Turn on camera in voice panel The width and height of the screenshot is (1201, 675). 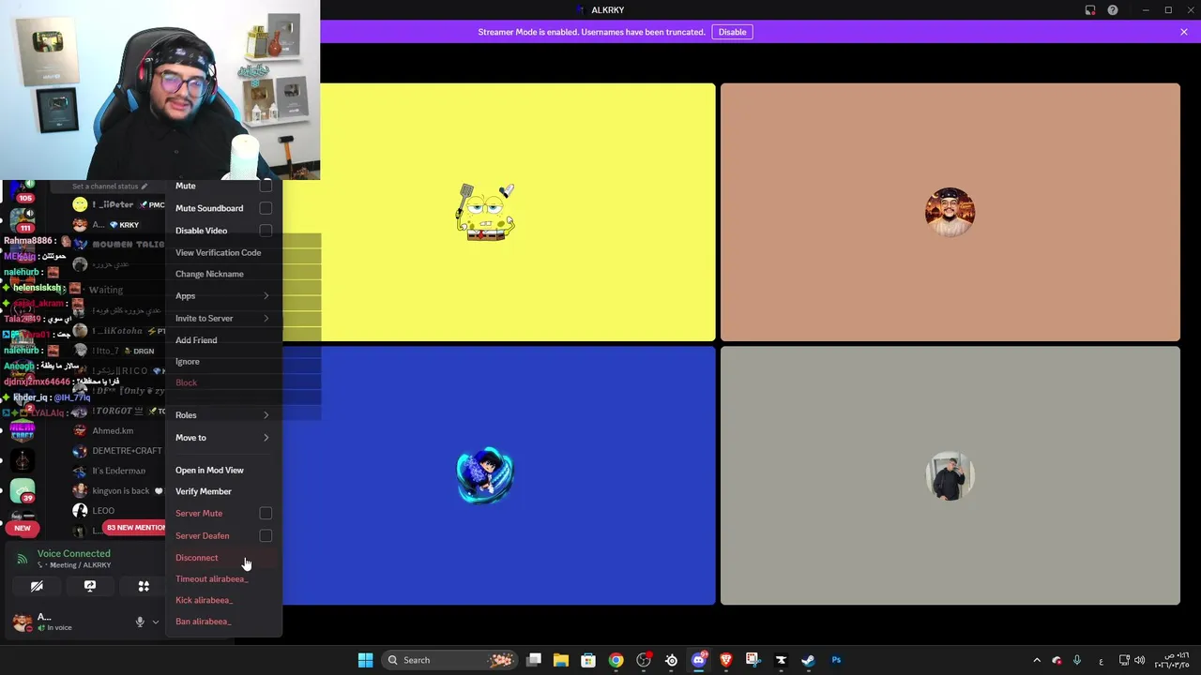pyautogui.click(x=37, y=586)
